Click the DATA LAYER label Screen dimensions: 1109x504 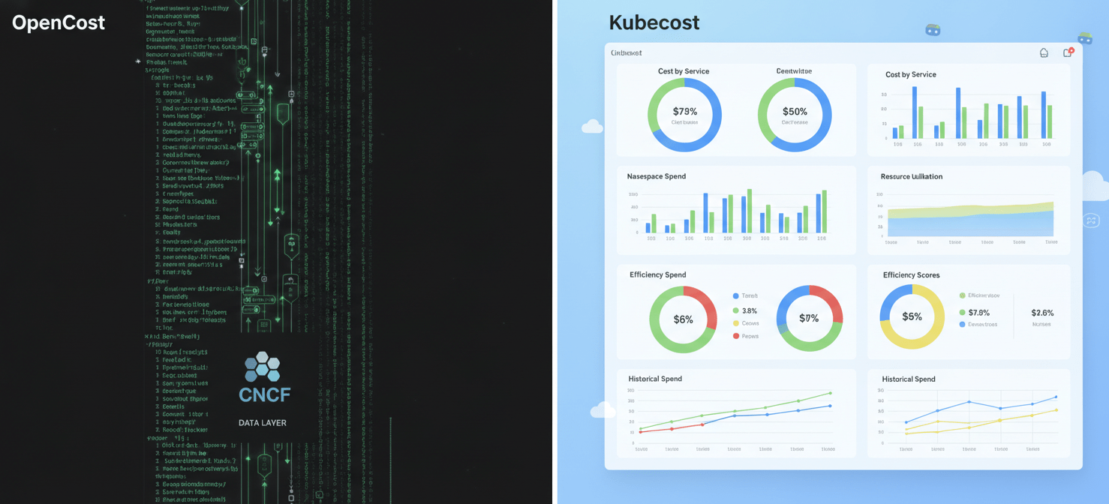(263, 423)
